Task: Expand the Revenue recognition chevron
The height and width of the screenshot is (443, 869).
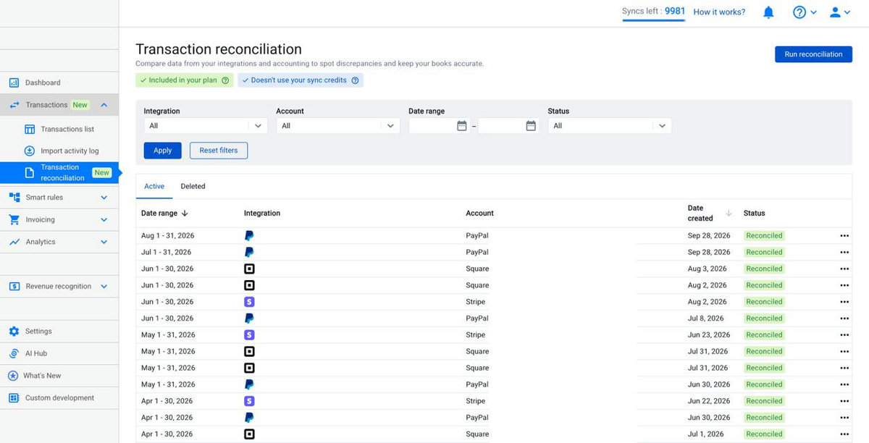Action: click(x=104, y=287)
